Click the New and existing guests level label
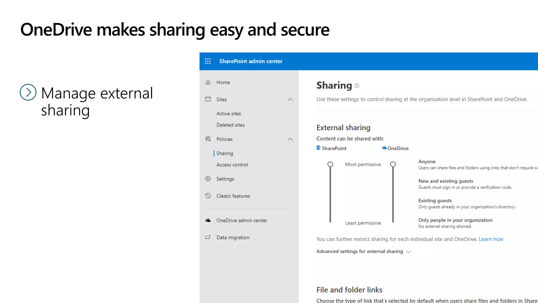The width and height of the screenshot is (538, 303). [446, 181]
